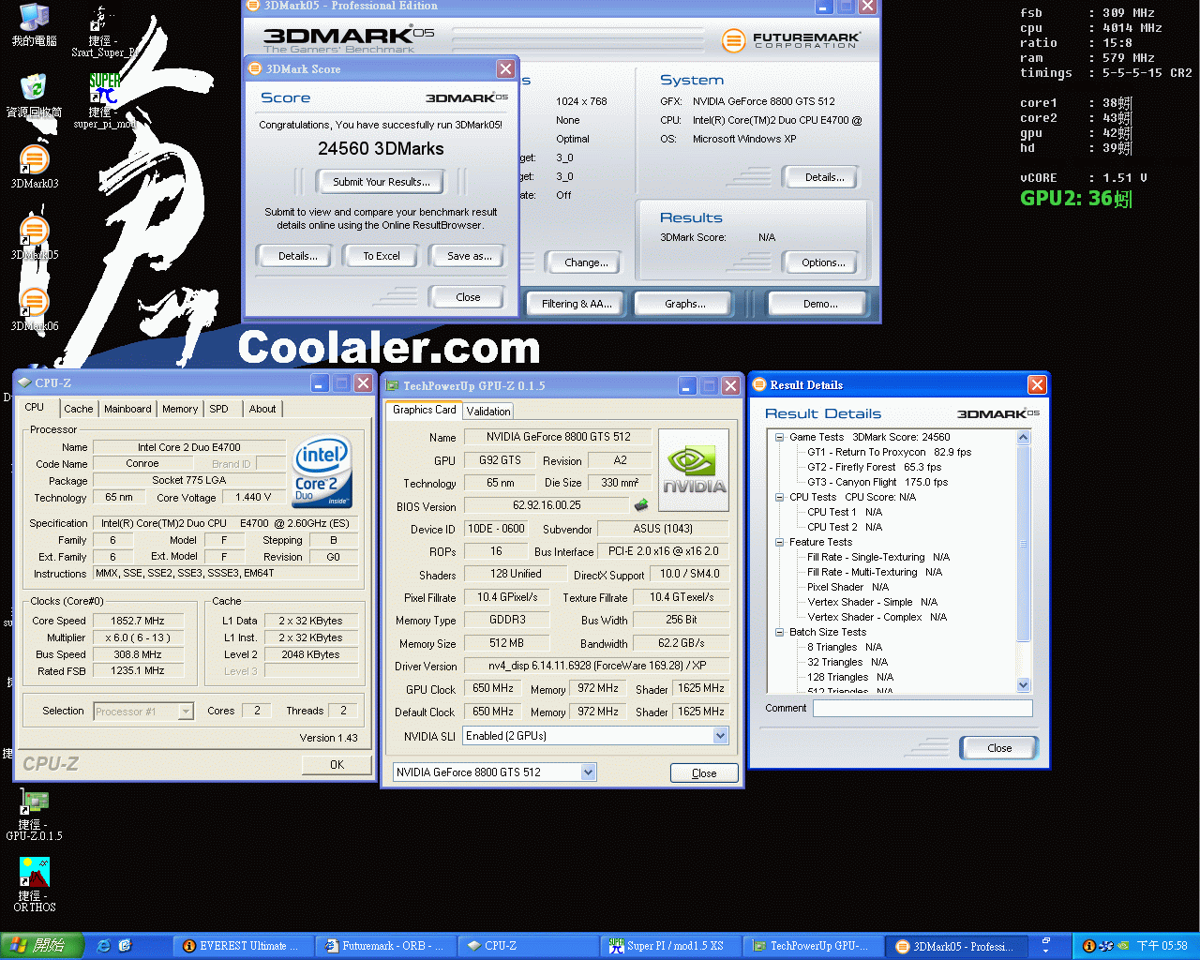Click the Options button under Results
The image size is (1200, 960).
pos(823,262)
